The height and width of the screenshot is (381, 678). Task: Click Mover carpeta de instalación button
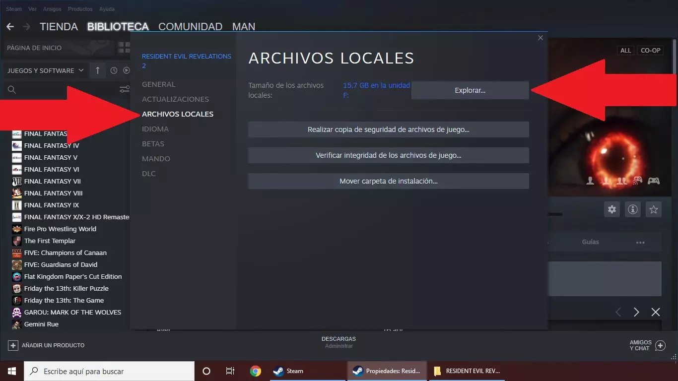[x=389, y=181]
